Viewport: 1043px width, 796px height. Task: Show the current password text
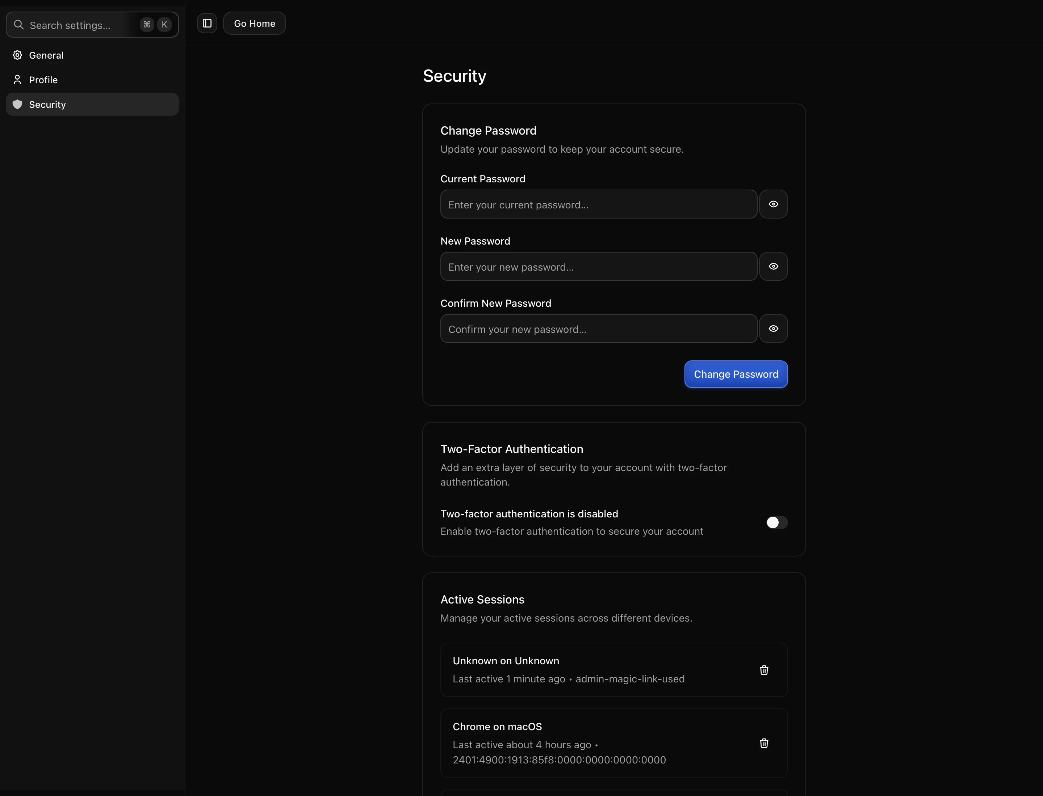click(x=773, y=204)
